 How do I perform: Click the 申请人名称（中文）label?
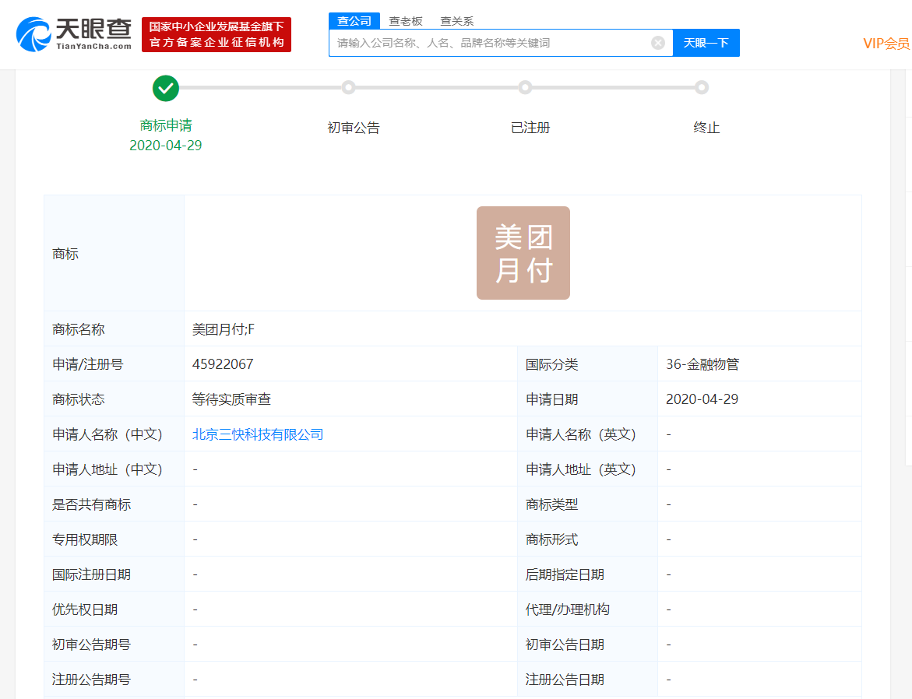point(107,434)
